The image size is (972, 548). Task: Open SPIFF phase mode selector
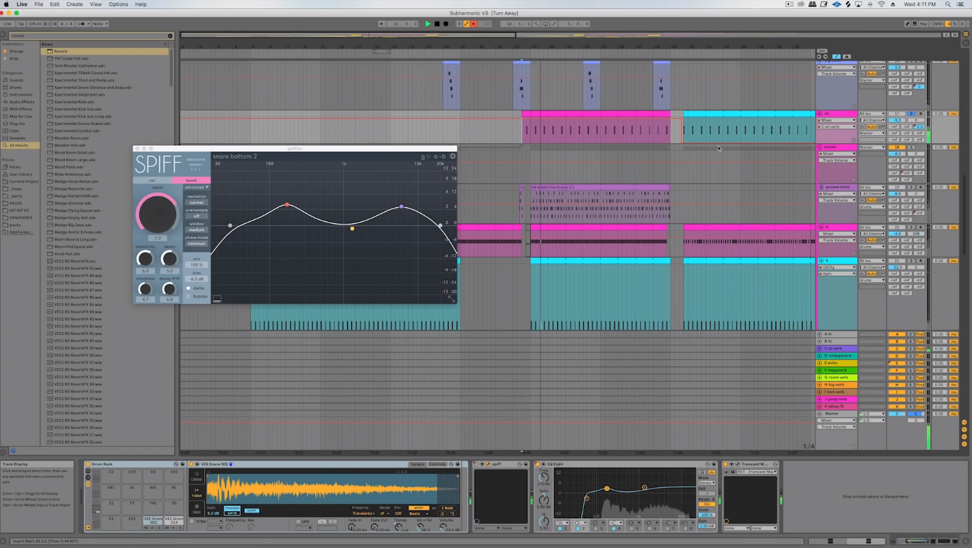(x=196, y=244)
